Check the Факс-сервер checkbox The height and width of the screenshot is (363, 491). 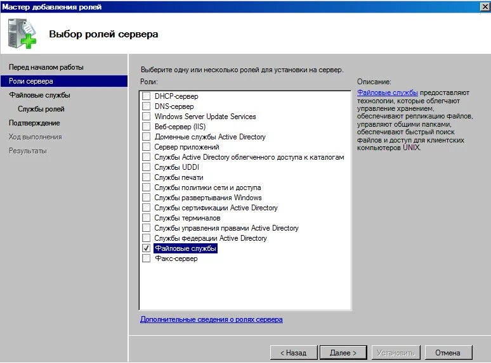click(147, 258)
